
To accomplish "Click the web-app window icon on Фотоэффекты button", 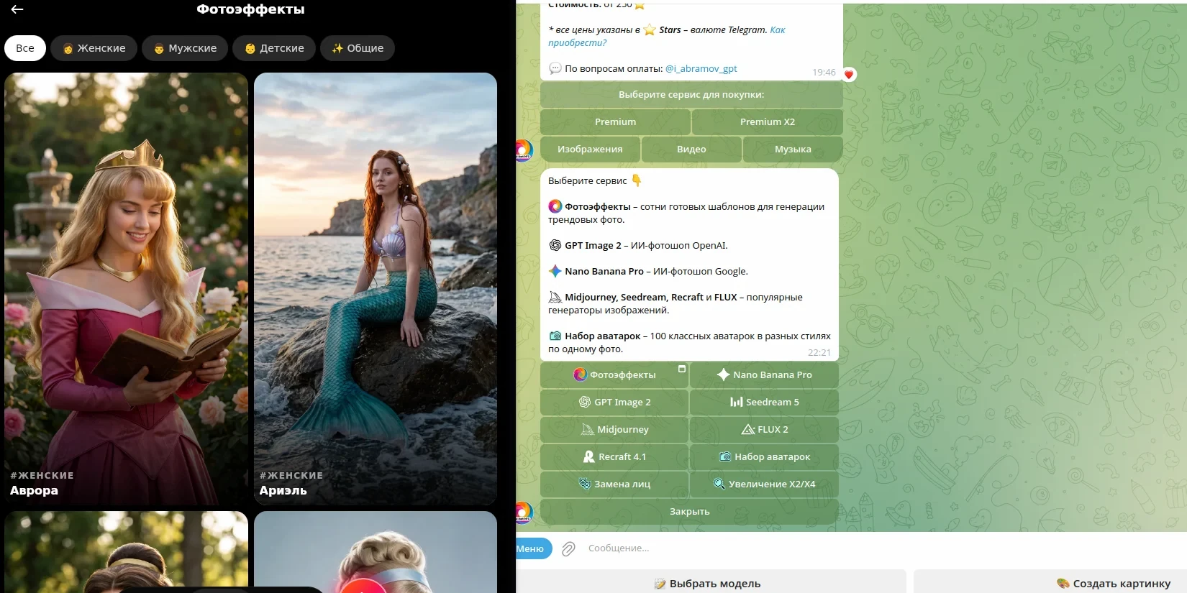I will point(682,369).
